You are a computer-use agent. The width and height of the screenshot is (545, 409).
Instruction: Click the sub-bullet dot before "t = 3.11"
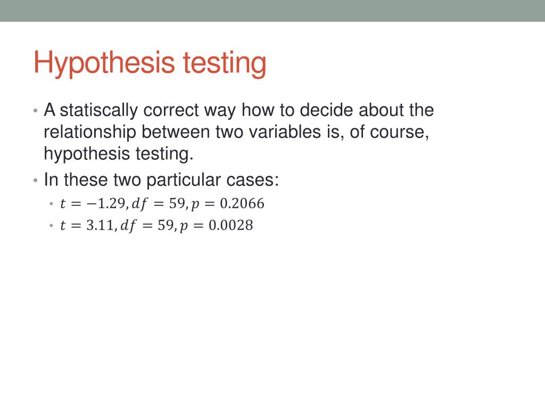[52, 226]
